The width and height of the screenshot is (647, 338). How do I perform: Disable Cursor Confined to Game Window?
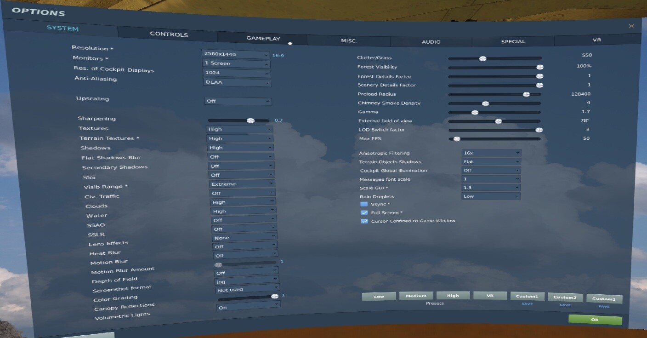tap(364, 221)
